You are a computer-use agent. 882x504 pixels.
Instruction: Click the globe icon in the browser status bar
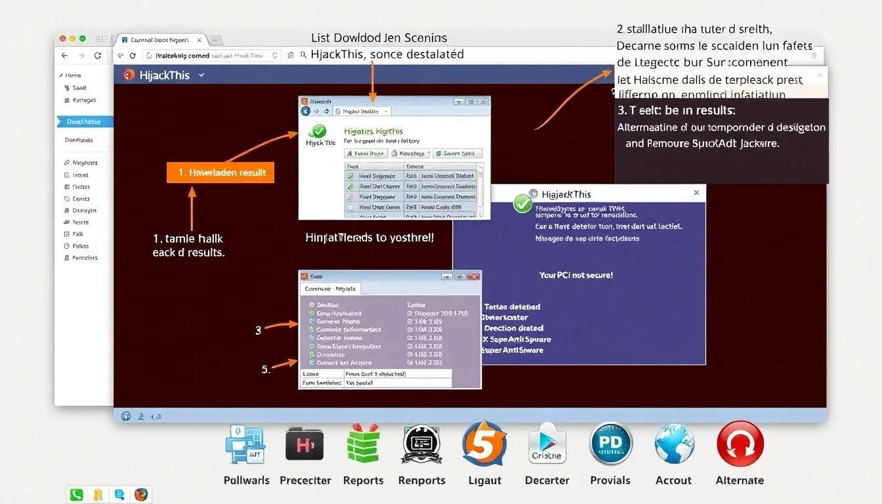[x=126, y=416]
